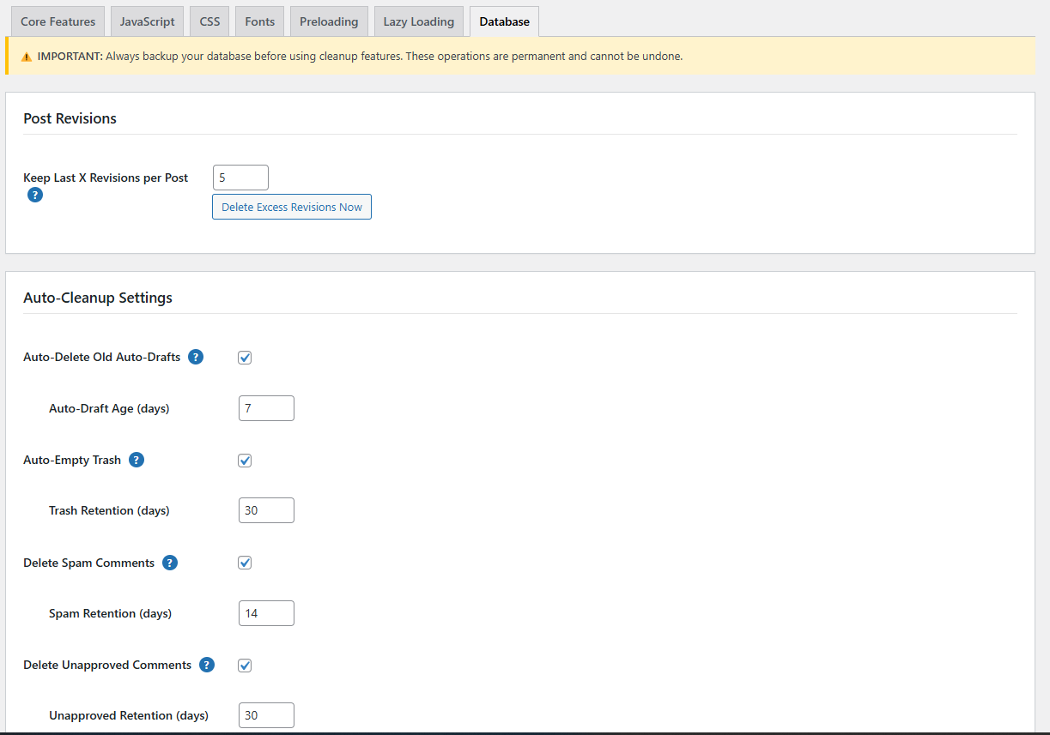This screenshot has height=735, width=1050.
Task: Open the JavaScript settings tab
Action: [x=147, y=21]
